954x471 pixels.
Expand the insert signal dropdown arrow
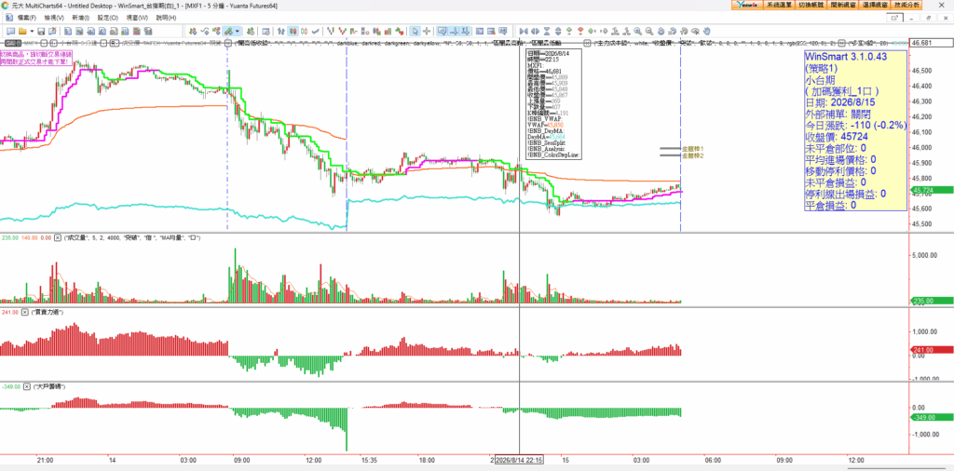coord(238,31)
